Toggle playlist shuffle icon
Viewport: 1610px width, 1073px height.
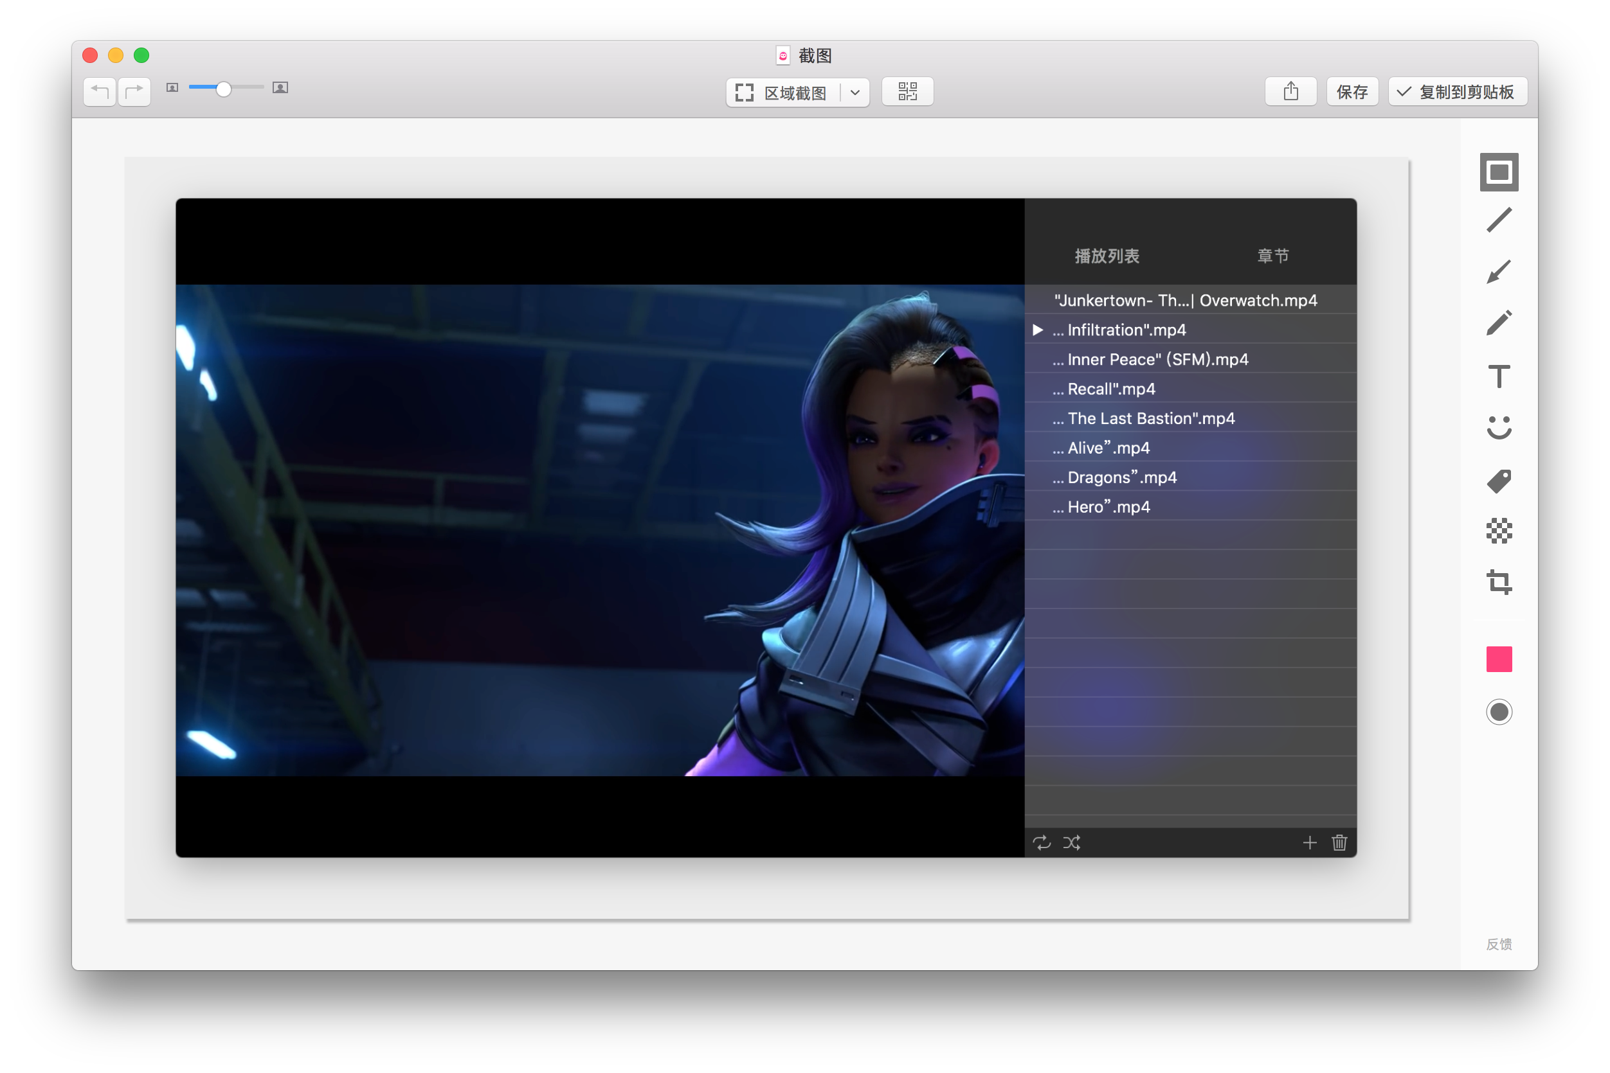click(1072, 842)
